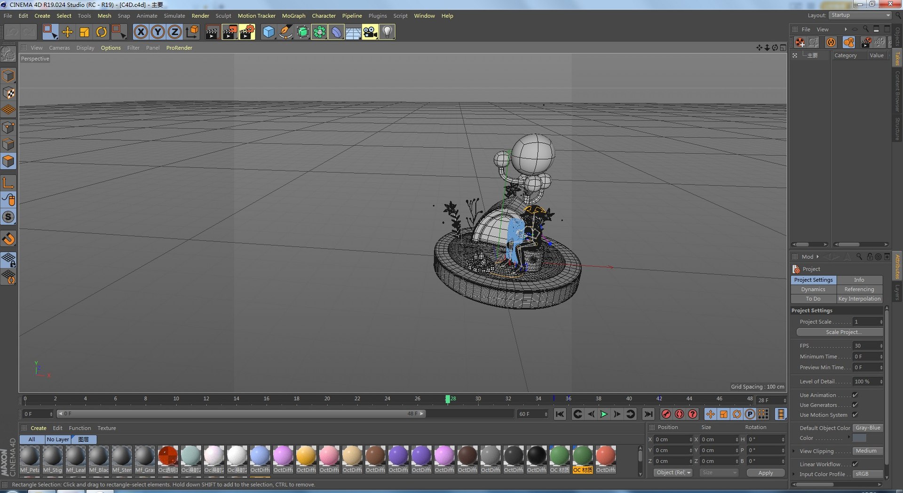Image resolution: width=903 pixels, height=493 pixels.
Task: Switch to Key Interpolation tab
Action: pyautogui.click(x=859, y=299)
